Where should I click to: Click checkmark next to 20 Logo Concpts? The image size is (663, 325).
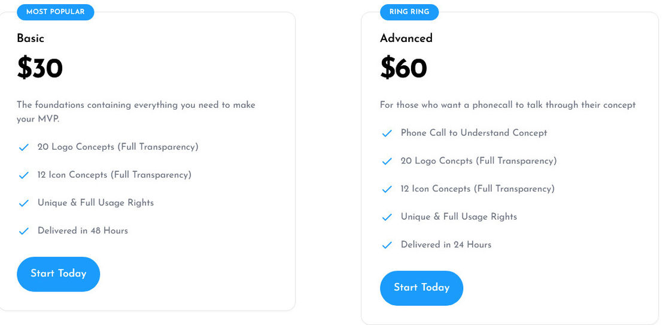pyautogui.click(x=387, y=161)
